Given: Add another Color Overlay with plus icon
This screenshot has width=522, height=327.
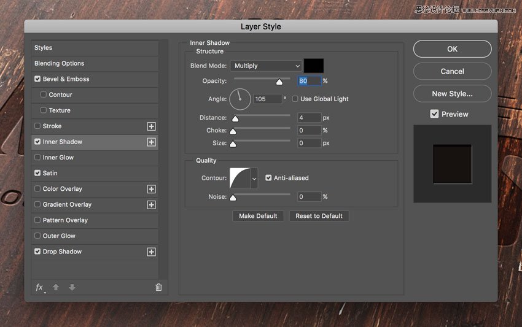Looking at the screenshot, I should click(151, 189).
